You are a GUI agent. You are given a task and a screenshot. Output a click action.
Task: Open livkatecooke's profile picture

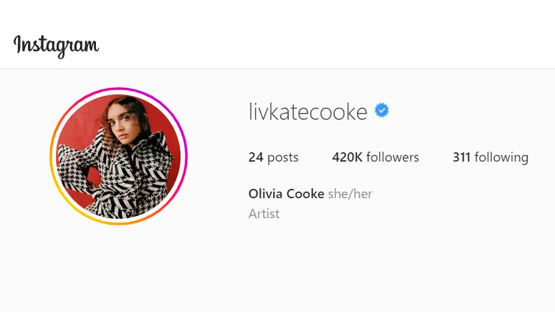[x=119, y=156]
